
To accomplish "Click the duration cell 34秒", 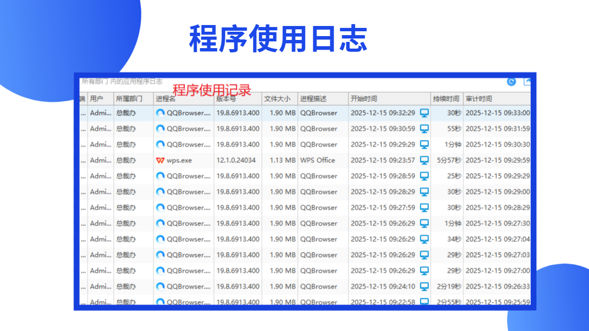I will click(x=454, y=239).
